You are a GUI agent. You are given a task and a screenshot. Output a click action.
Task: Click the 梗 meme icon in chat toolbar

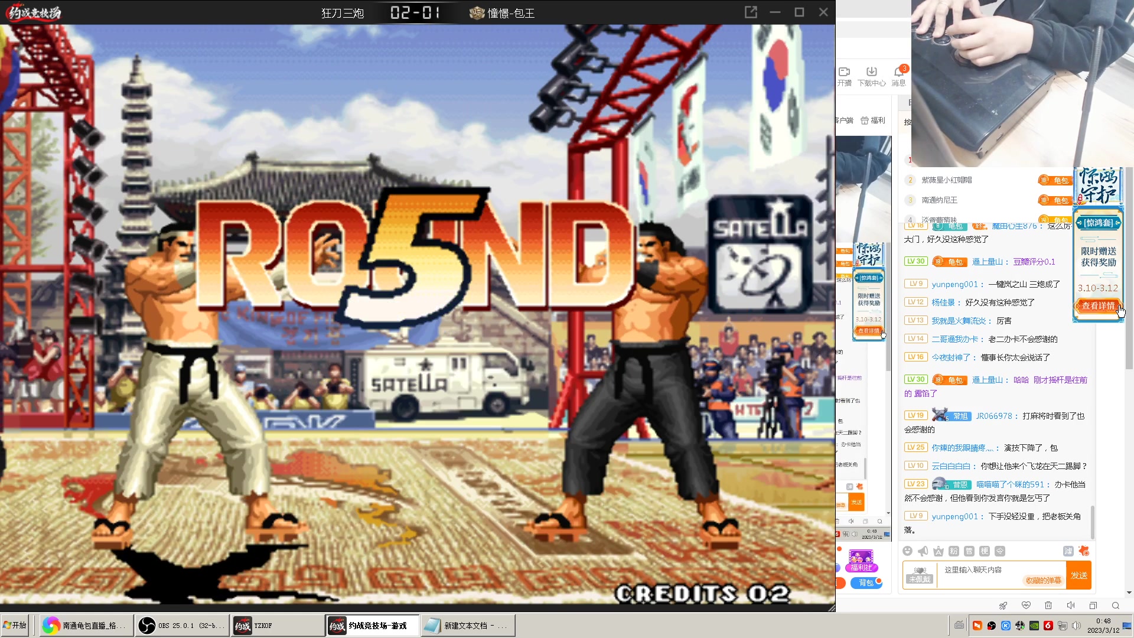tap(985, 551)
